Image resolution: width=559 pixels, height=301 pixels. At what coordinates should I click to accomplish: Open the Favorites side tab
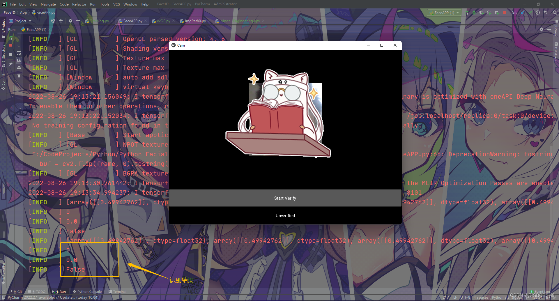[x=3, y=273]
